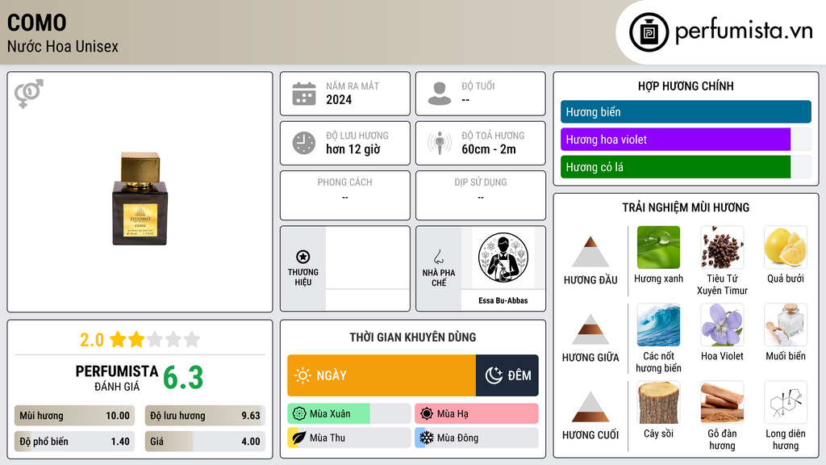Click the launch year value 2024
The width and height of the screenshot is (826, 465).
339,99
